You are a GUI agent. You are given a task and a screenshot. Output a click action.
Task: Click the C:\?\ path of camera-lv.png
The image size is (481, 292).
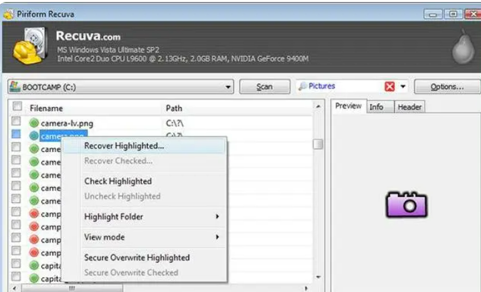click(175, 123)
